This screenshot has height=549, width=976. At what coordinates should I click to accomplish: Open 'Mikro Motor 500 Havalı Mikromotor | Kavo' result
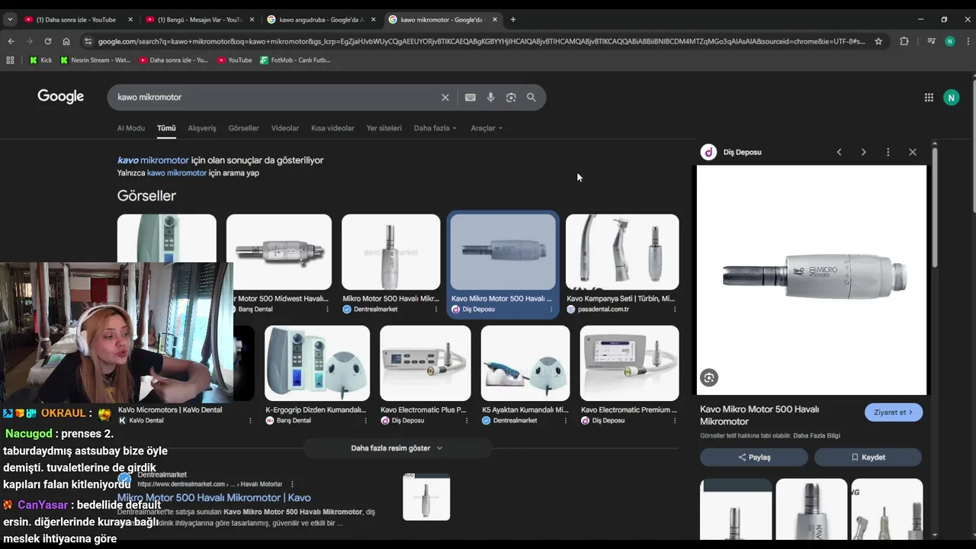tap(213, 498)
